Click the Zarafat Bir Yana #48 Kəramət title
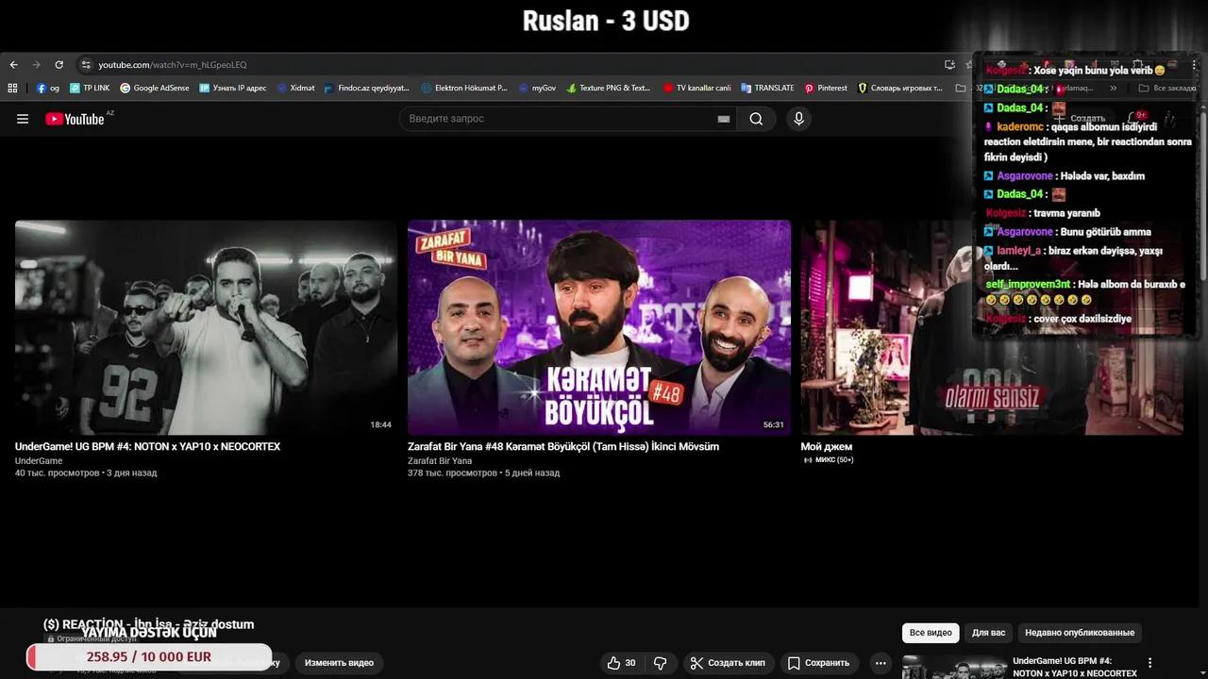 click(x=563, y=447)
